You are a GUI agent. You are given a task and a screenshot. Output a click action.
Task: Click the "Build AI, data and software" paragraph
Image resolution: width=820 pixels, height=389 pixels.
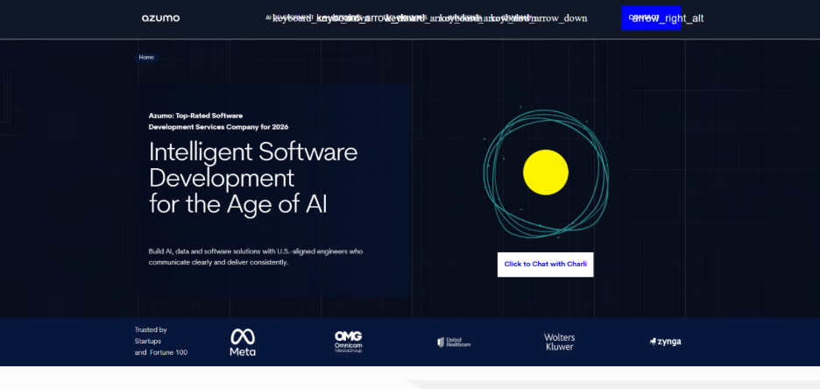click(x=255, y=251)
